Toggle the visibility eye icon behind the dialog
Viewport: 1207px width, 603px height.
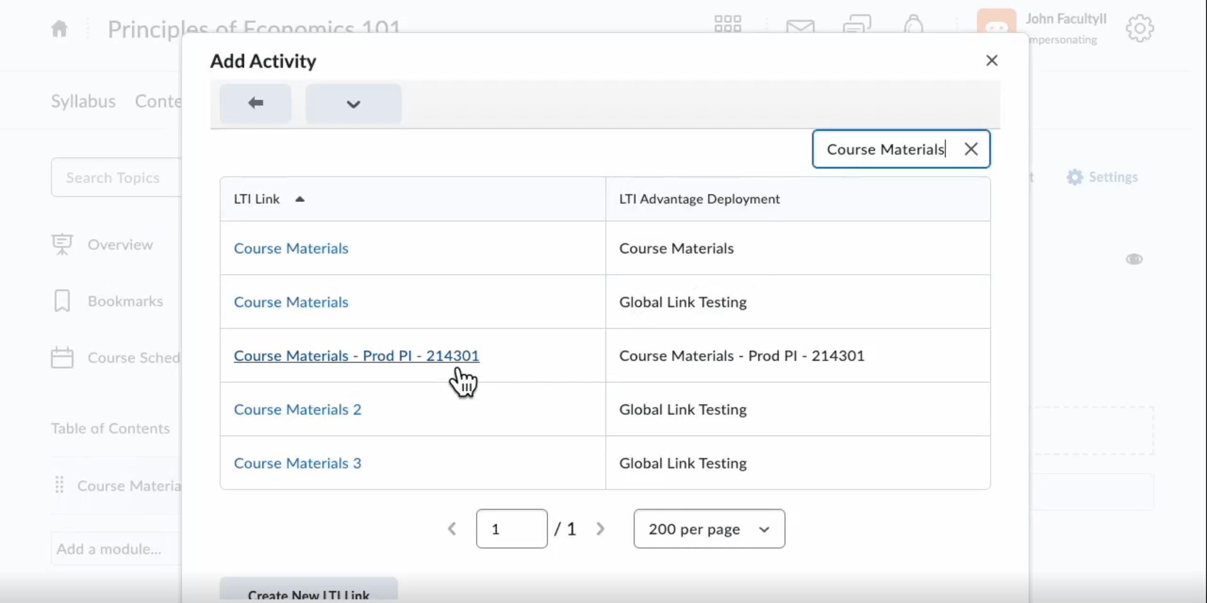coord(1134,259)
